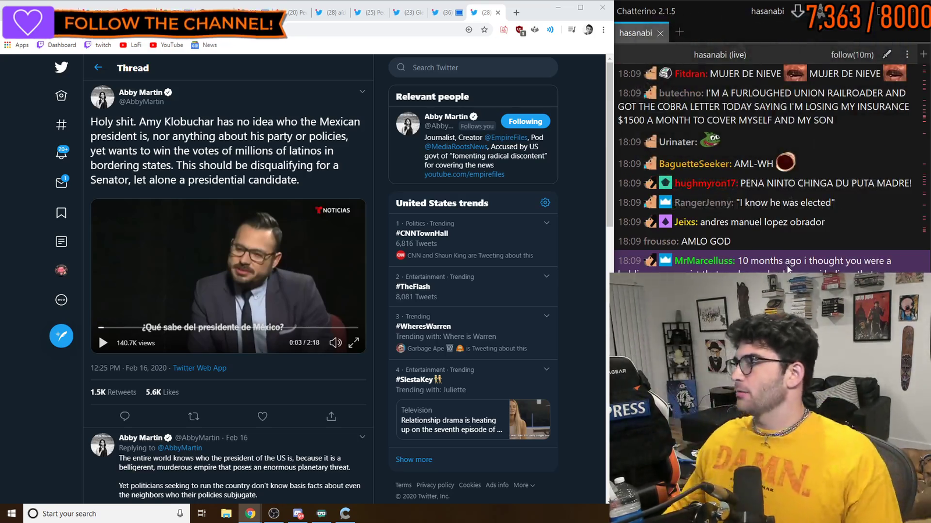Image resolution: width=931 pixels, height=523 pixels.
Task: Open the More circle icon in Twitter sidebar
Action: pos(61,300)
